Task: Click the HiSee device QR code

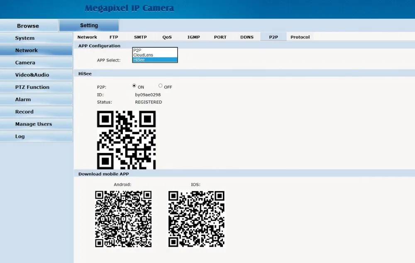Action: click(126, 140)
